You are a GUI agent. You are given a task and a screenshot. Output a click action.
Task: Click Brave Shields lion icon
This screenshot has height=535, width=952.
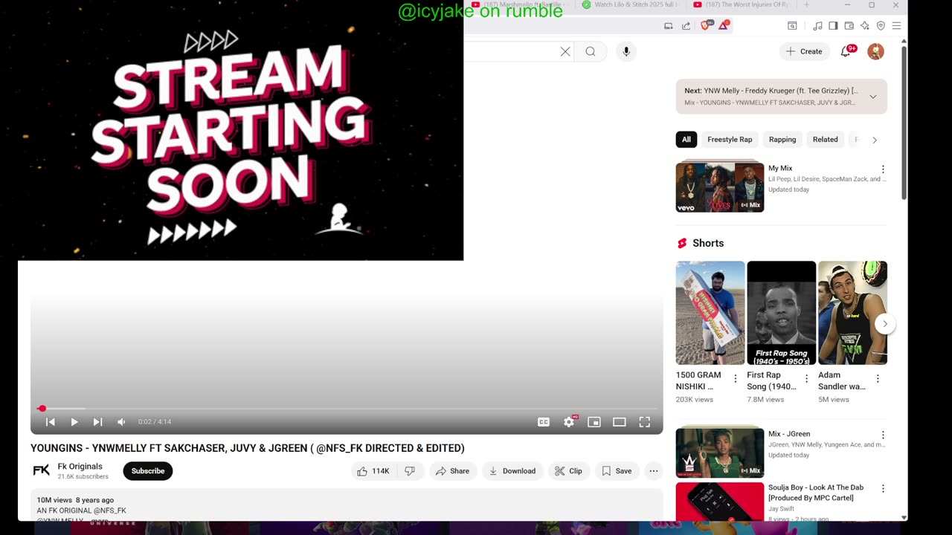(705, 26)
